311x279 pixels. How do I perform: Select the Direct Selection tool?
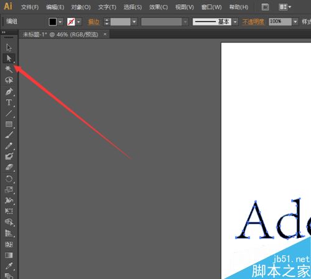[x=9, y=59]
